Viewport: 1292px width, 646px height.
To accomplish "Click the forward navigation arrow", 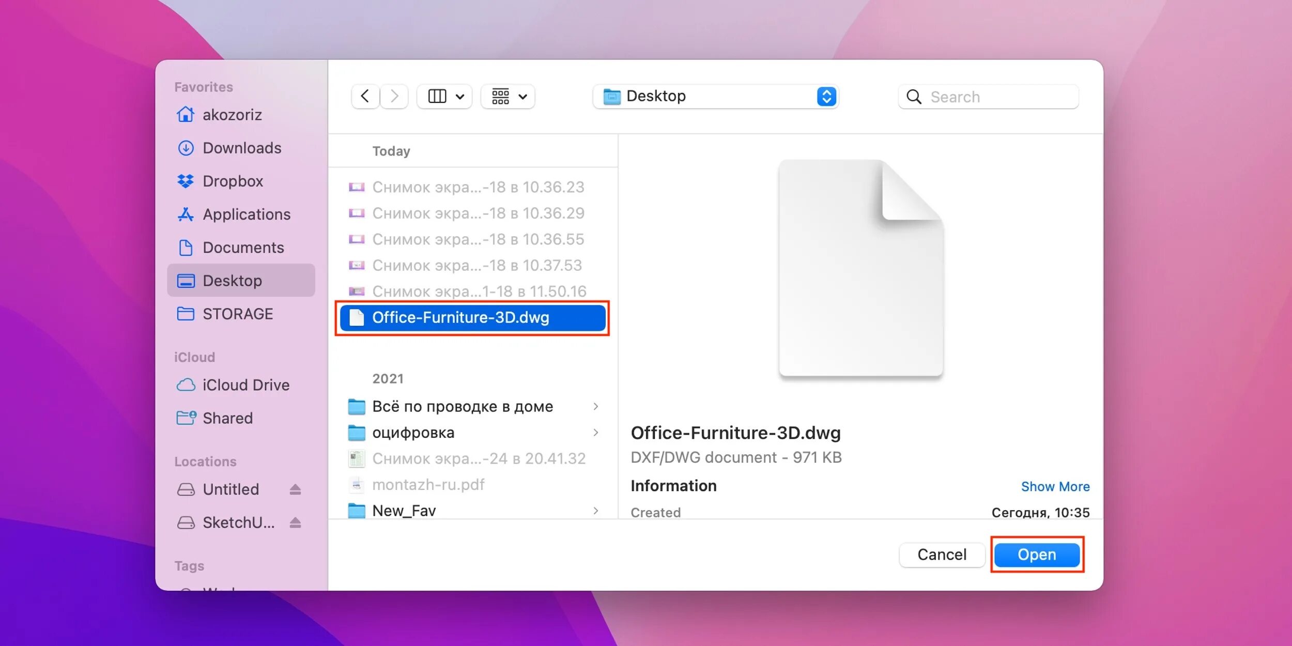I will click(x=394, y=97).
